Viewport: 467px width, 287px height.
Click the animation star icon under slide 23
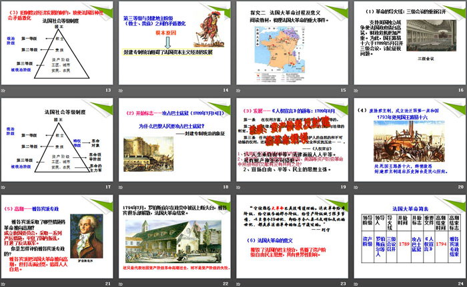pos(238,284)
